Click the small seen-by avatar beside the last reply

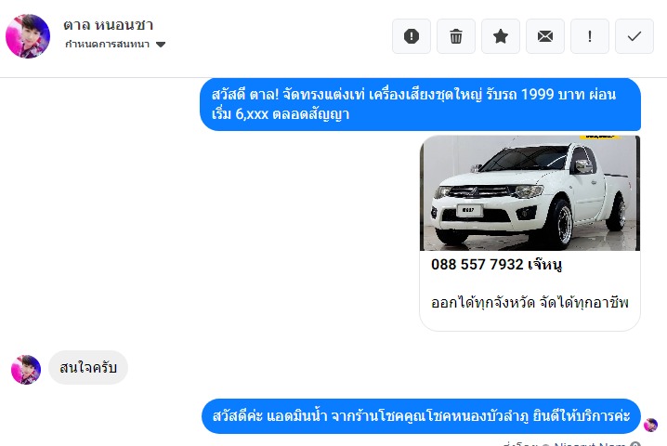(650, 425)
